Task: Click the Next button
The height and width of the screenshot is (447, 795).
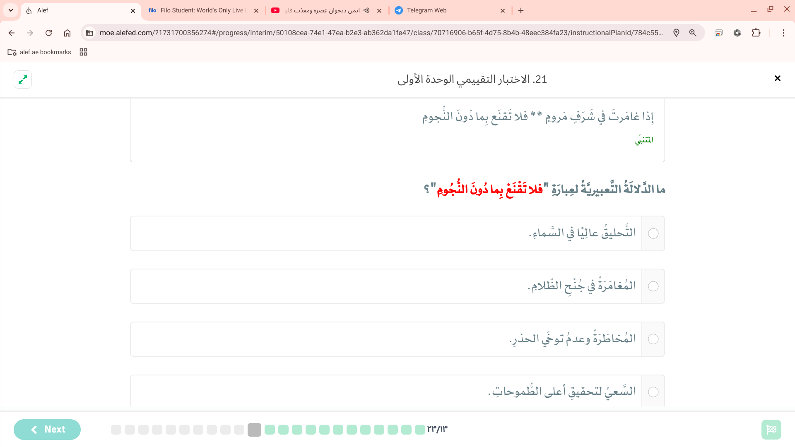Action: click(x=47, y=430)
